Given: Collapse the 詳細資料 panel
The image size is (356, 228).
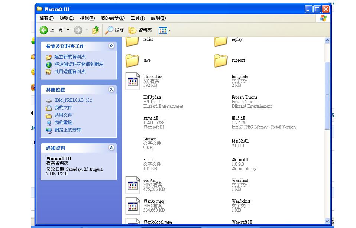Looking at the screenshot, I should (x=111, y=148).
